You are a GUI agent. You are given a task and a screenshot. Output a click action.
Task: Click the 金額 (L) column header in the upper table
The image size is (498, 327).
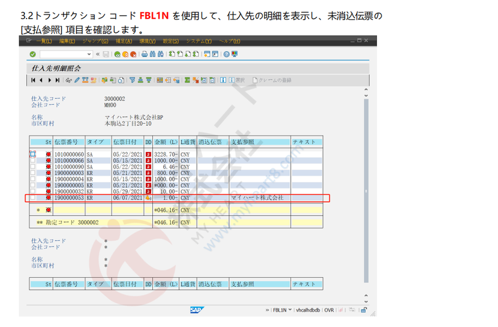coord(166,142)
